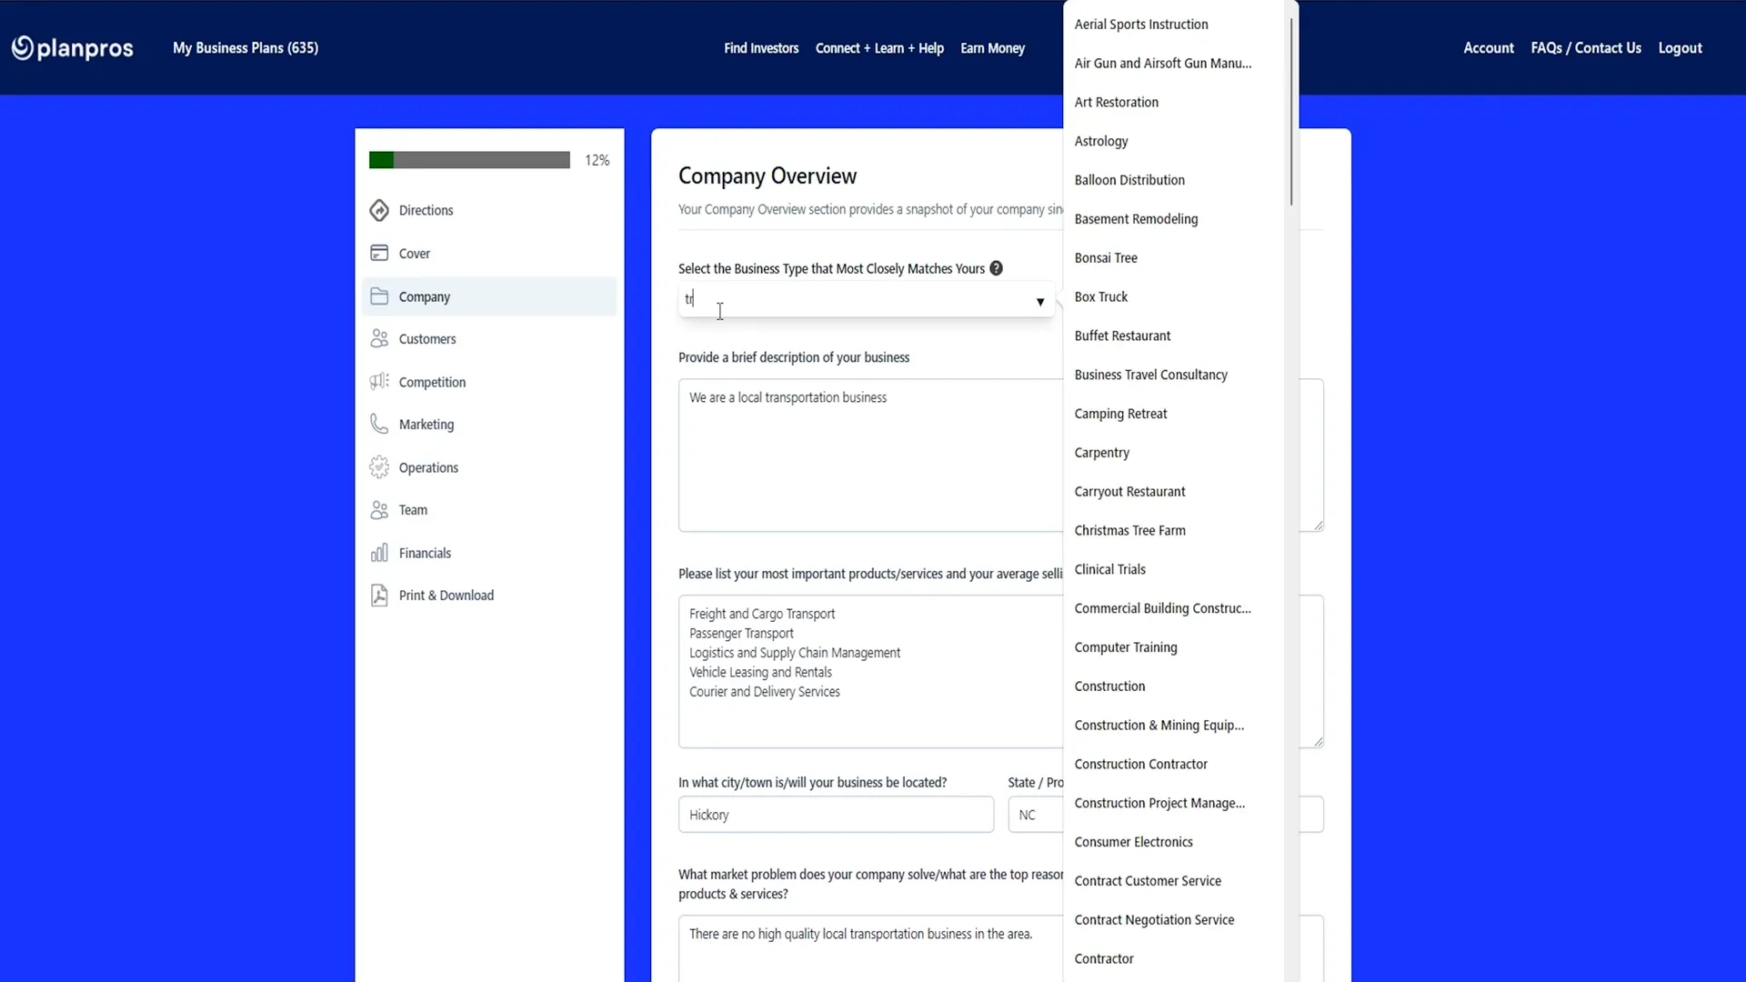Viewport: 1746px width, 982px height.
Task: Pick Bonsai Tree from dropdown list
Action: click(x=1173, y=258)
